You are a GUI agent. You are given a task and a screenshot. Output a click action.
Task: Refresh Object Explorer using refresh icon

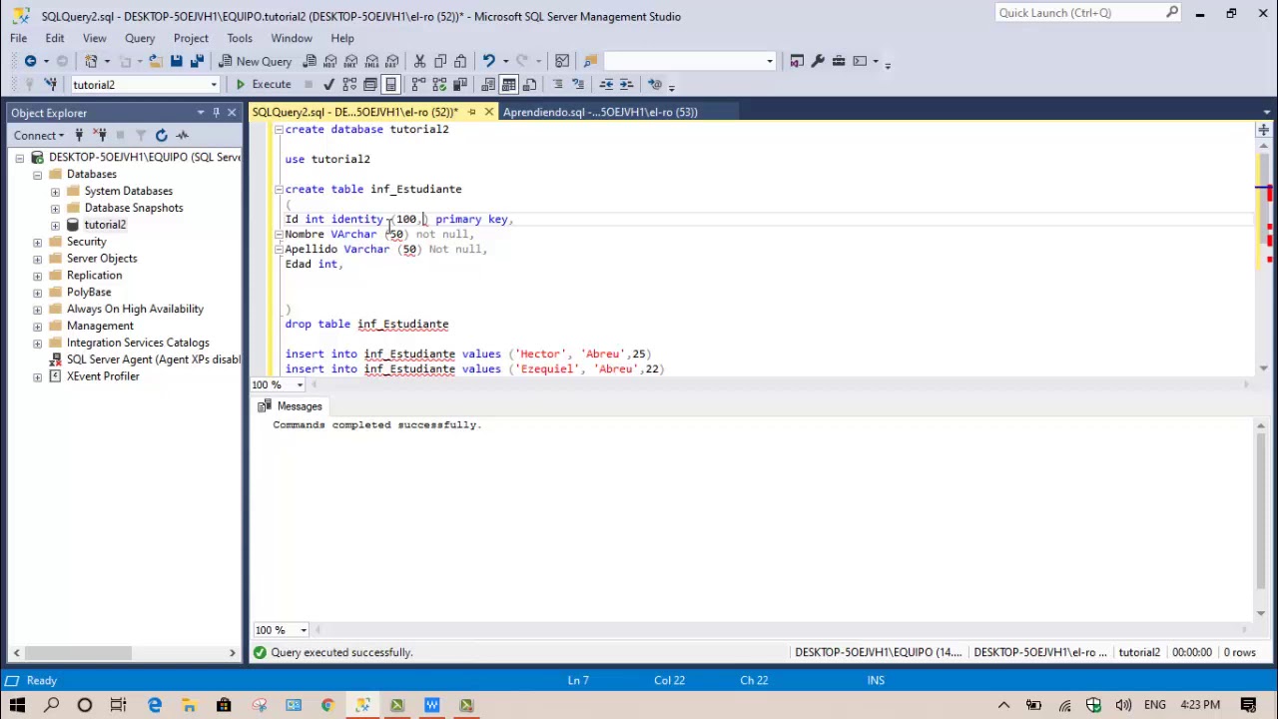click(x=161, y=135)
